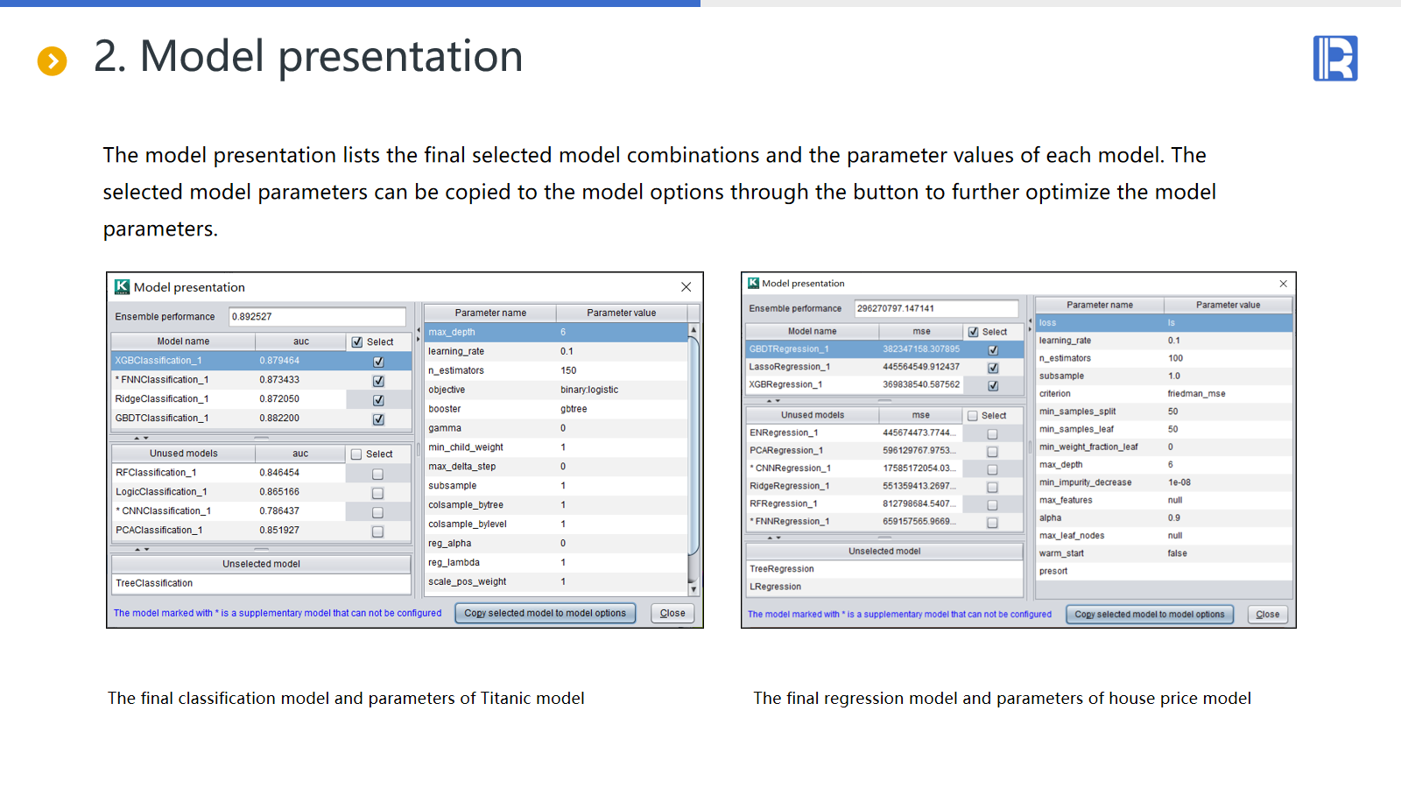The width and height of the screenshot is (1401, 788).
Task: Click the orange arrow bullet beside the title
Action: point(52,61)
